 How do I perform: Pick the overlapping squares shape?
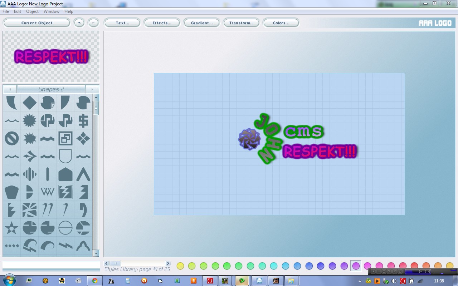65,138
